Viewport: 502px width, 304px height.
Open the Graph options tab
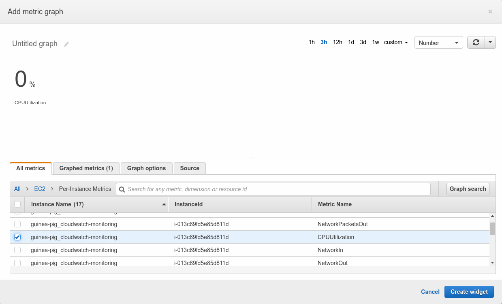point(147,168)
